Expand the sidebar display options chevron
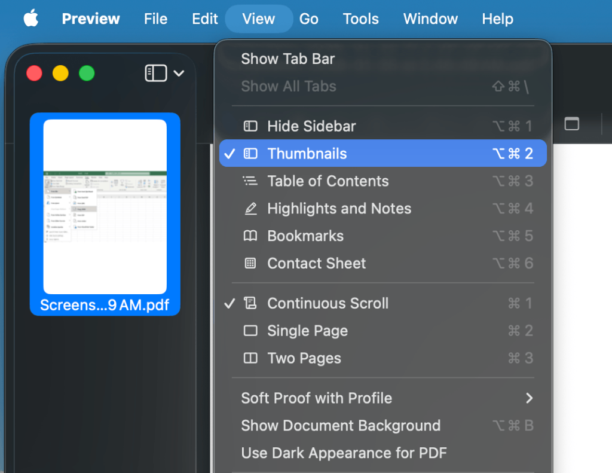The height and width of the screenshot is (473, 612). coord(179,72)
